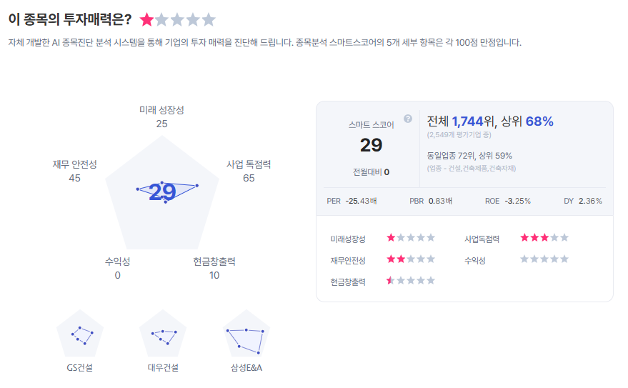
Task: Click the 재무안전성 two-star rating
Action: coord(411,259)
